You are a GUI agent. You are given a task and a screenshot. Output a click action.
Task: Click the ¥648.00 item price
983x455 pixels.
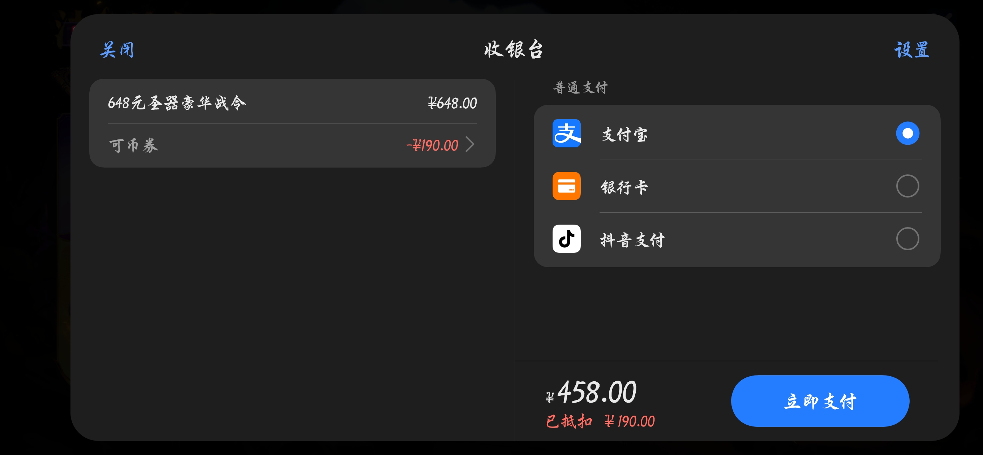pos(452,103)
